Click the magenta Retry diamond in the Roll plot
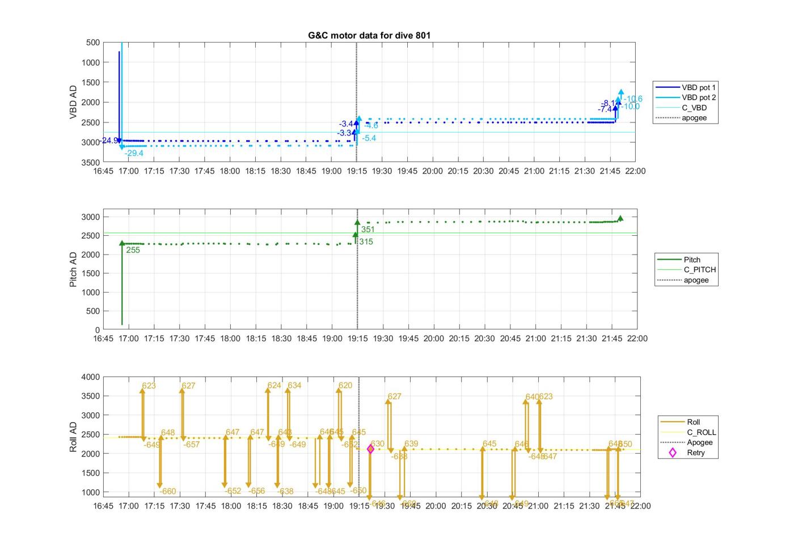794x559 pixels. [x=370, y=449]
